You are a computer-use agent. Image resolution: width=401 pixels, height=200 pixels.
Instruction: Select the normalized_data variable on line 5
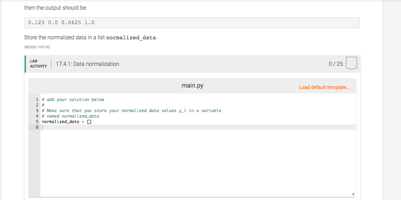[x=61, y=121]
